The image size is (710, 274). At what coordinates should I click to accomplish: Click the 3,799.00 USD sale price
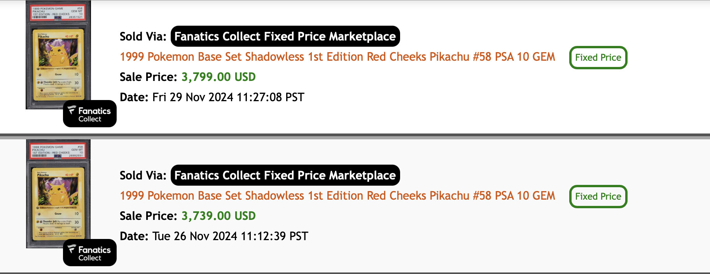pos(219,77)
